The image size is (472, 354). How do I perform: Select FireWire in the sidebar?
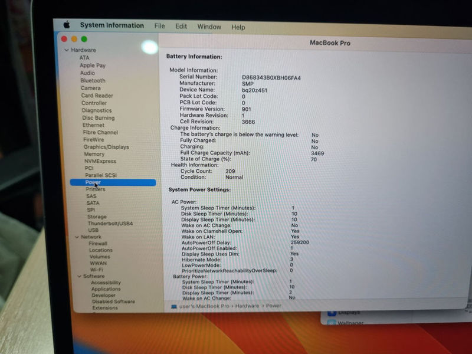click(x=93, y=140)
